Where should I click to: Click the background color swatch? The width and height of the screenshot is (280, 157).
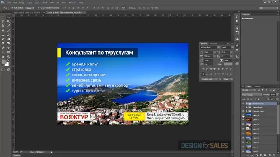coord(7,65)
